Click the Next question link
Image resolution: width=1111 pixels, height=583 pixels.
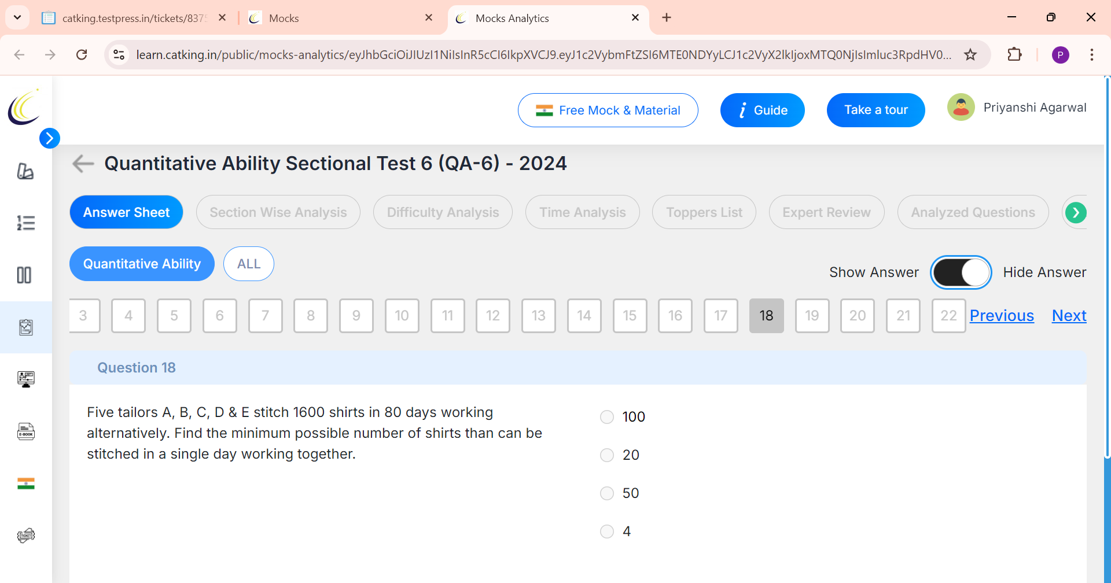pyautogui.click(x=1069, y=316)
